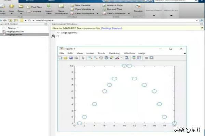Click the Zoom In tool in Figure toolbar
The image size is (205, 136).
pos(90,58)
